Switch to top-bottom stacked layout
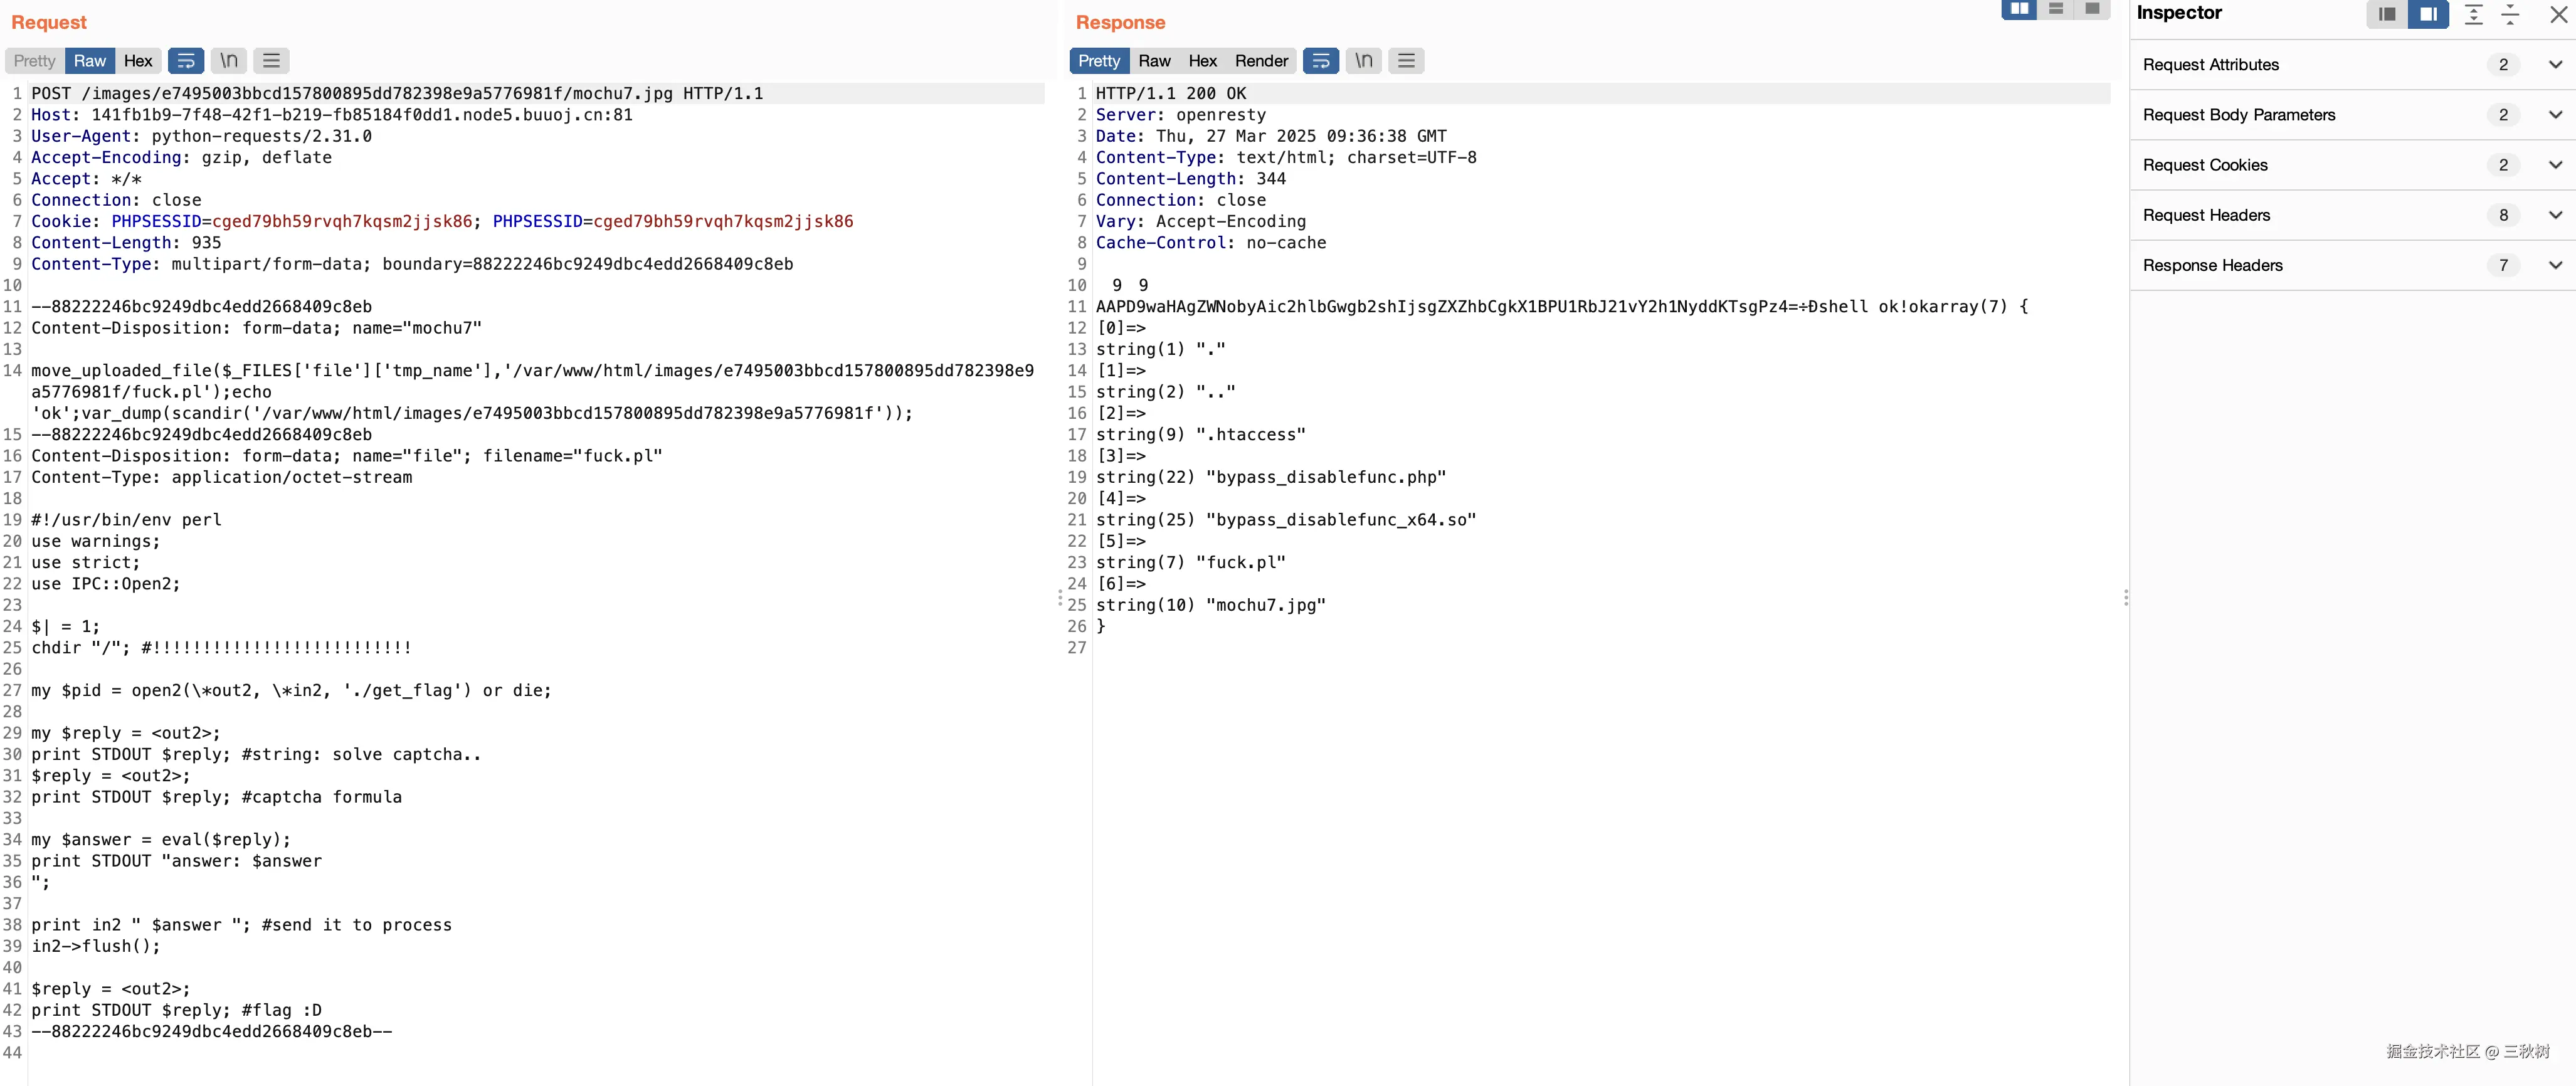 tap(2056, 9)
